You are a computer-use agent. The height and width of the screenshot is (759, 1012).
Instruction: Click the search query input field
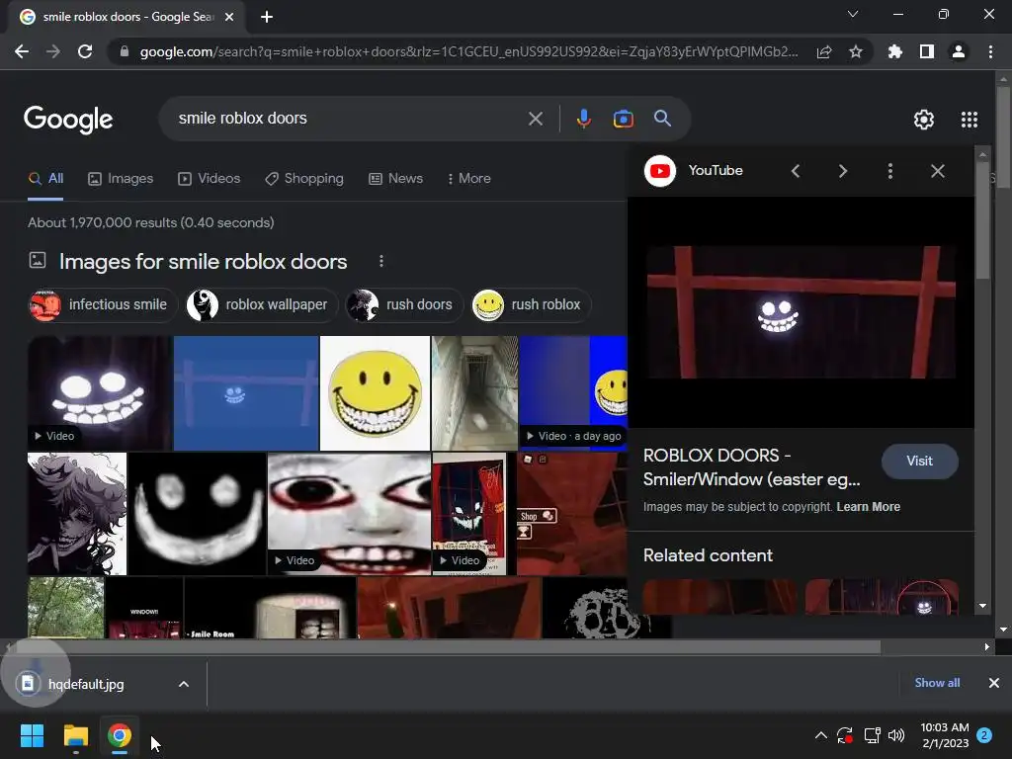[349, 119]
